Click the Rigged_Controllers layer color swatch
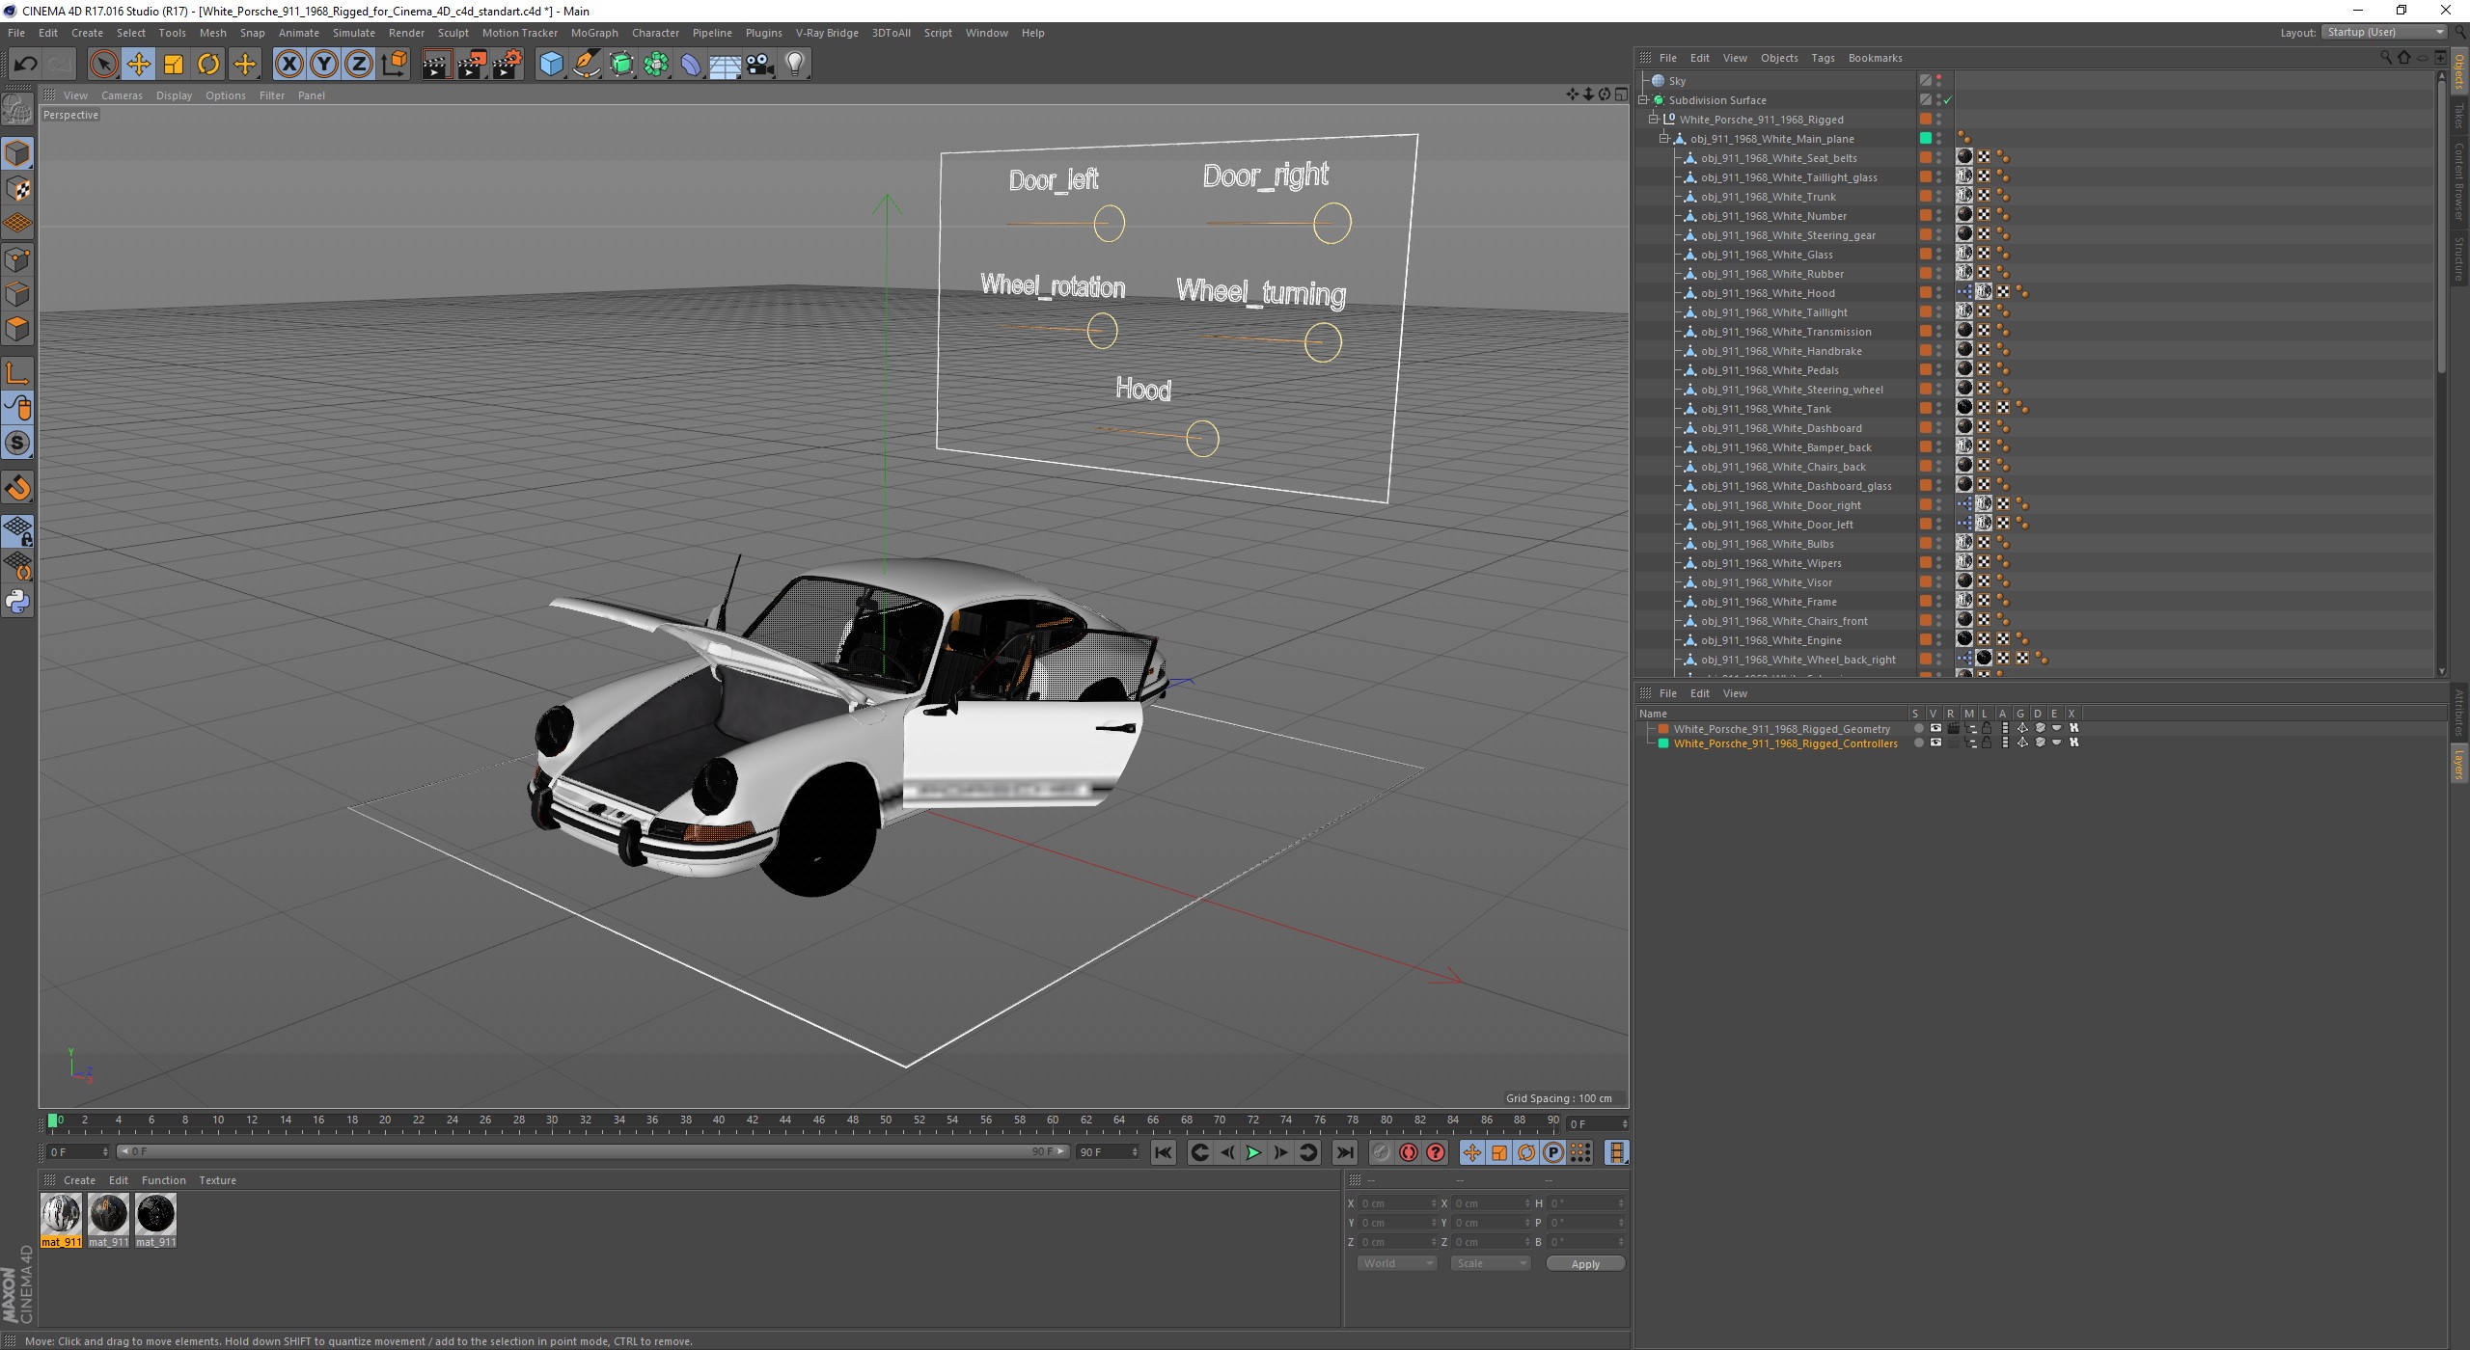Screen dimensions: 2470x1350 (1663, 743)
